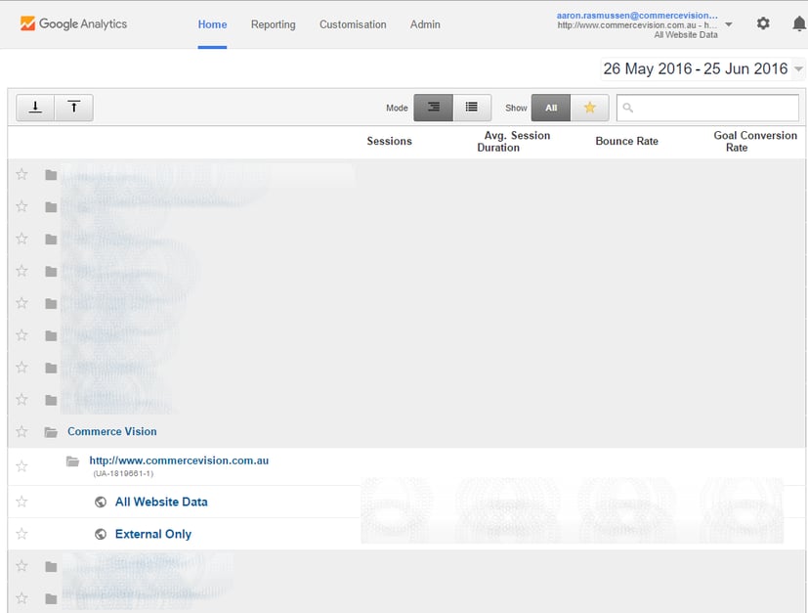Open the Commerce Vision account link

click(x=111, y=431)
